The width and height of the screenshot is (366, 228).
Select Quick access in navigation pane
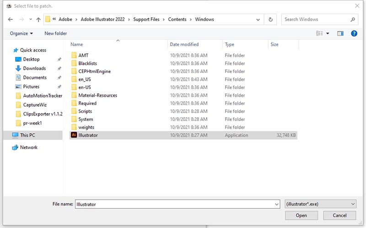[x=33, y=50]
